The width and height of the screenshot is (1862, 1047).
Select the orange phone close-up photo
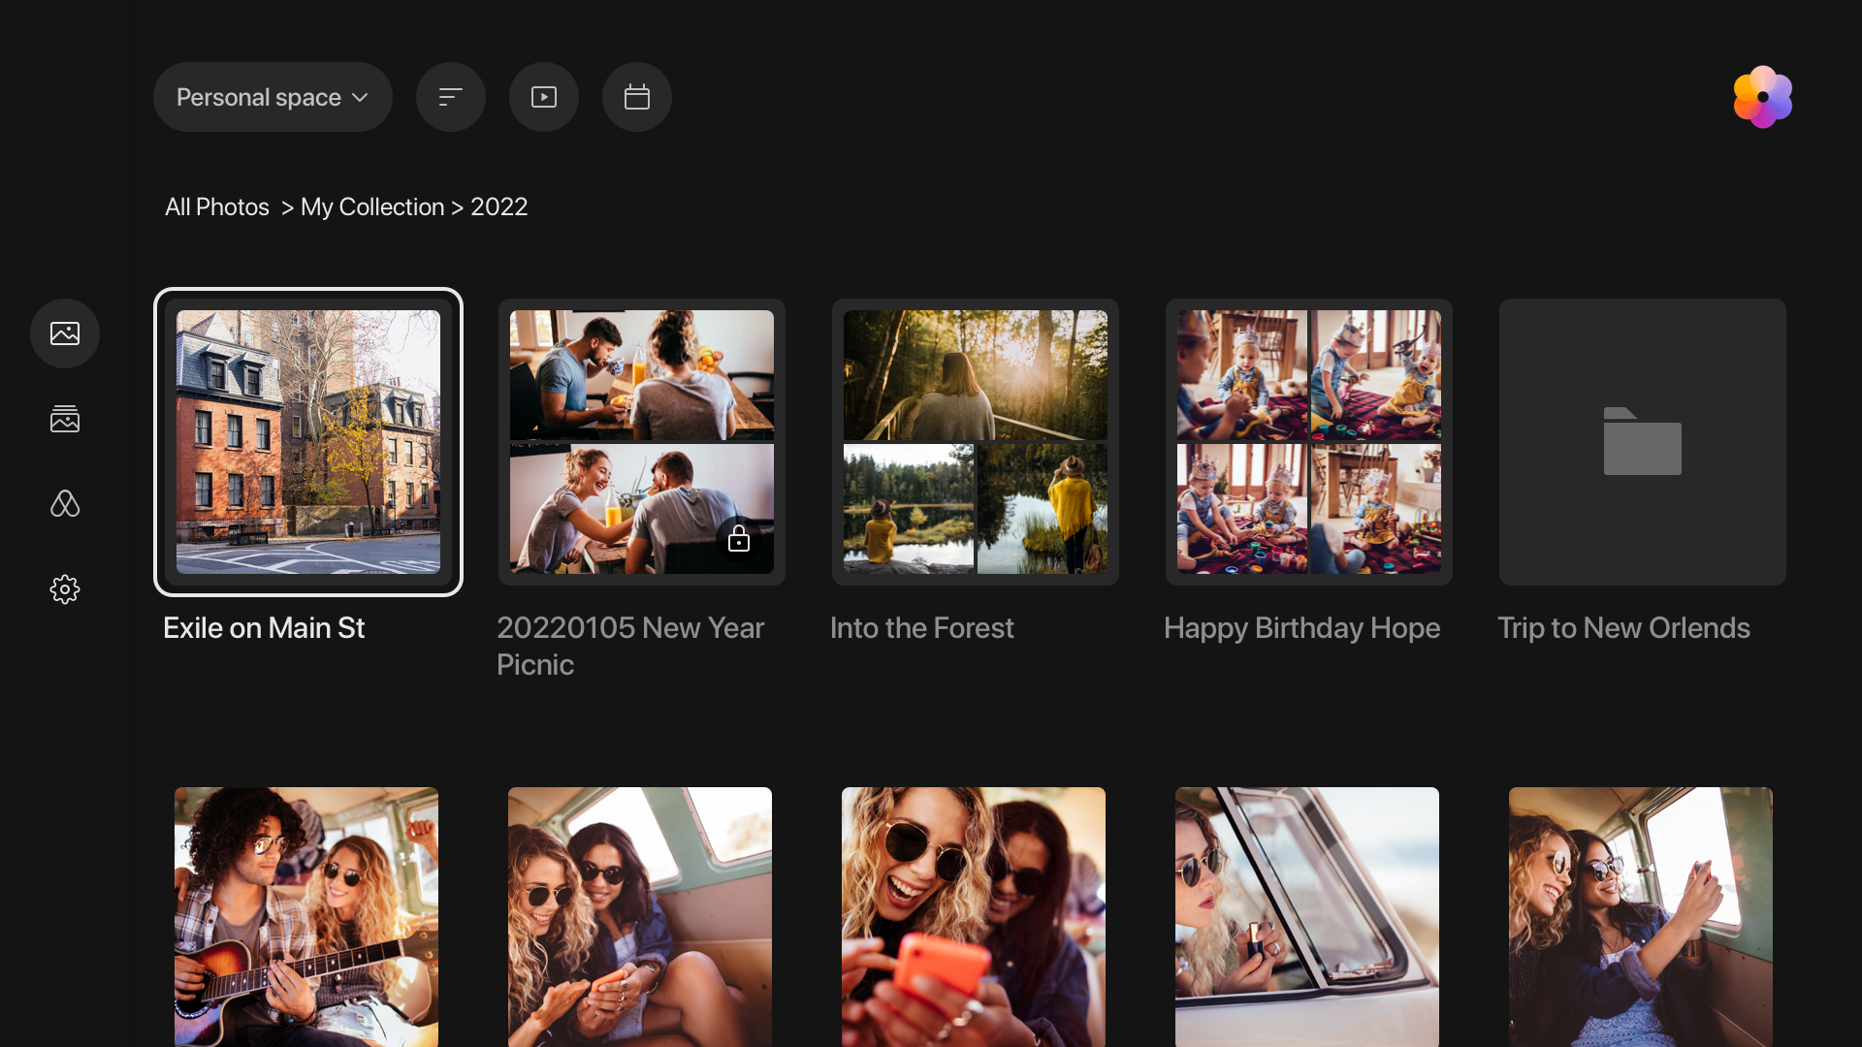click(x=974, y=917)
